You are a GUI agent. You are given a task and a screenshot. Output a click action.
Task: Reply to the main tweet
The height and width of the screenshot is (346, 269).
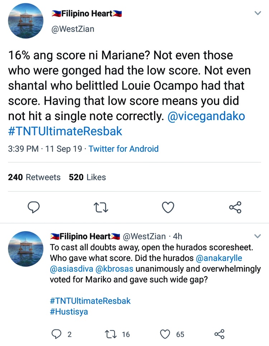coord(33,207)
